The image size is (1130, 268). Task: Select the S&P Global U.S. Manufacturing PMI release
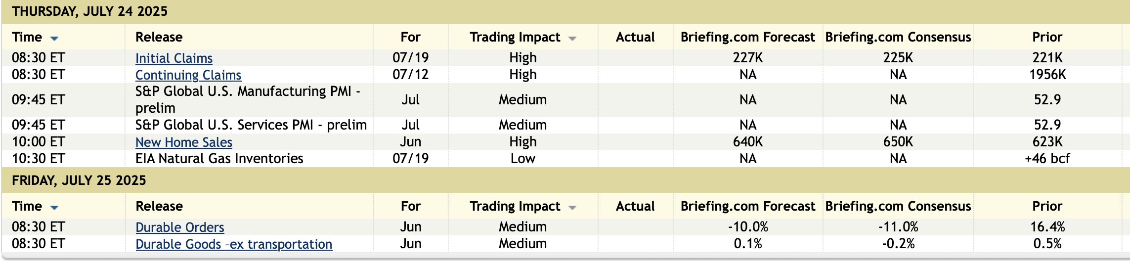pos(247,99)
